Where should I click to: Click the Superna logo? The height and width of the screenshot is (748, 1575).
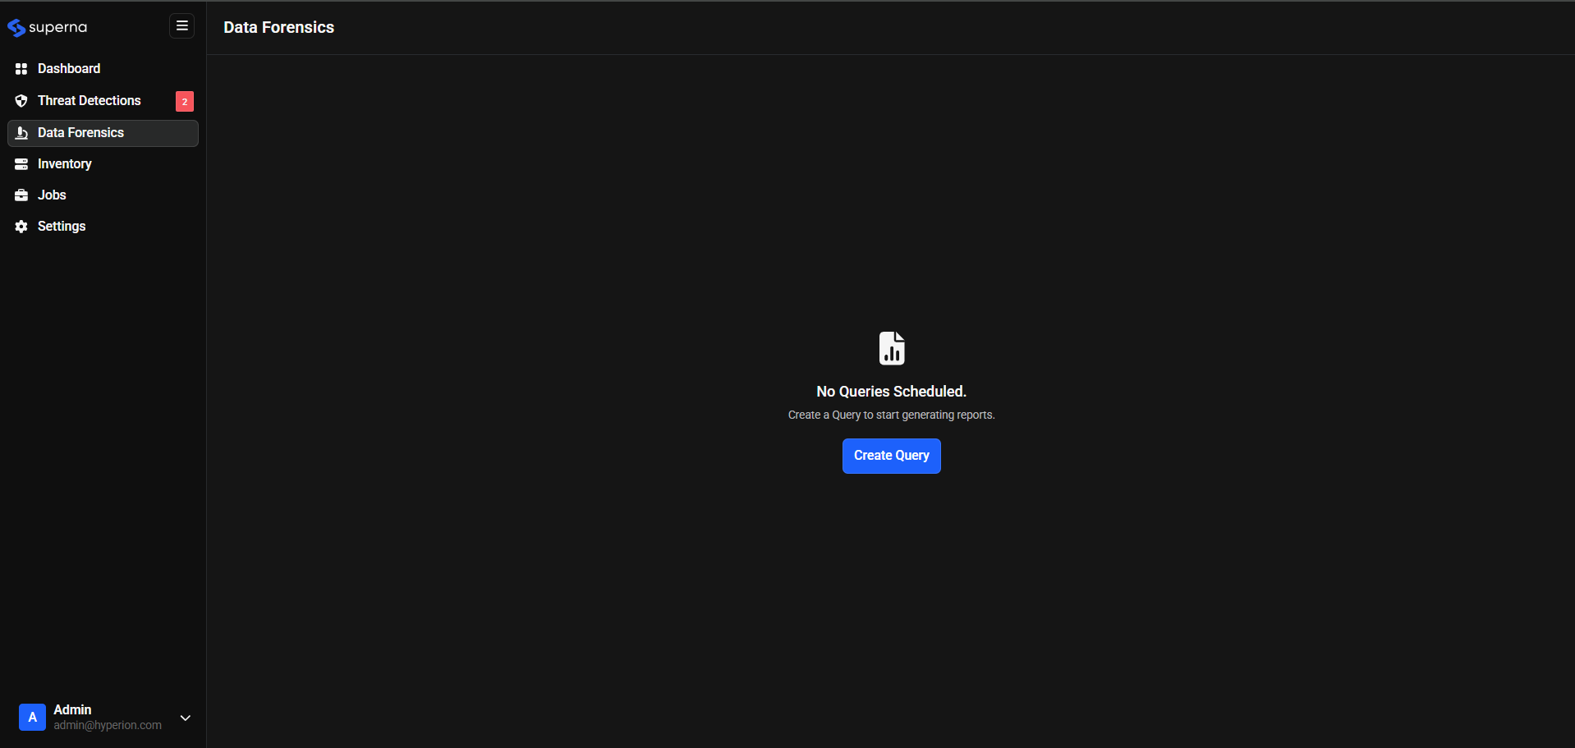pyautogui.click(x=47, y=27)
